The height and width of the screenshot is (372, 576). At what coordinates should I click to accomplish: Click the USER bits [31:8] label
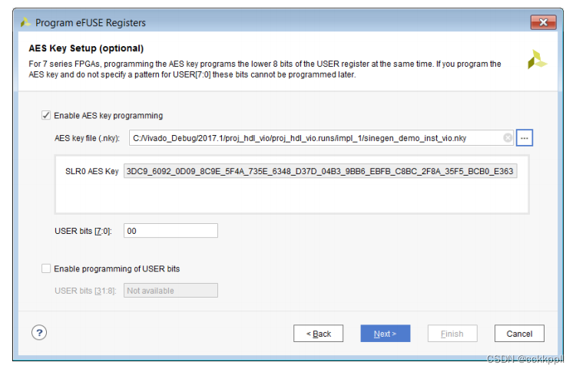pos(85,291)
